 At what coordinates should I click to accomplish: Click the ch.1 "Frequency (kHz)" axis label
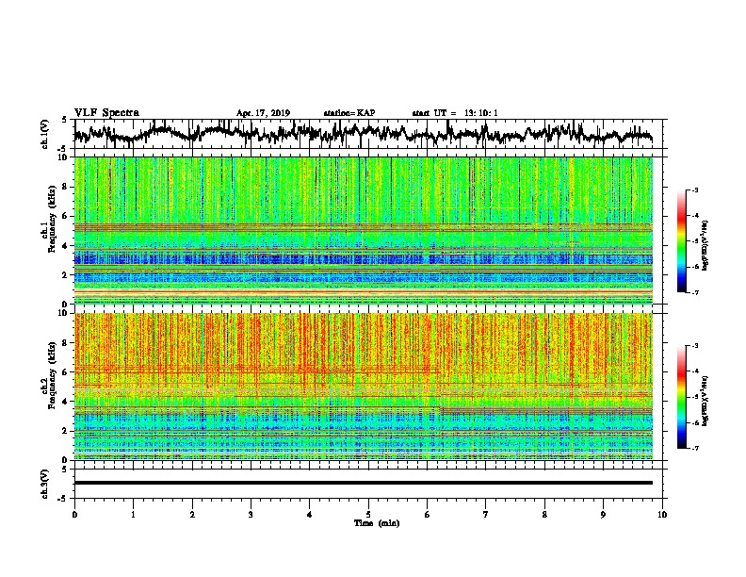[52, 219]
